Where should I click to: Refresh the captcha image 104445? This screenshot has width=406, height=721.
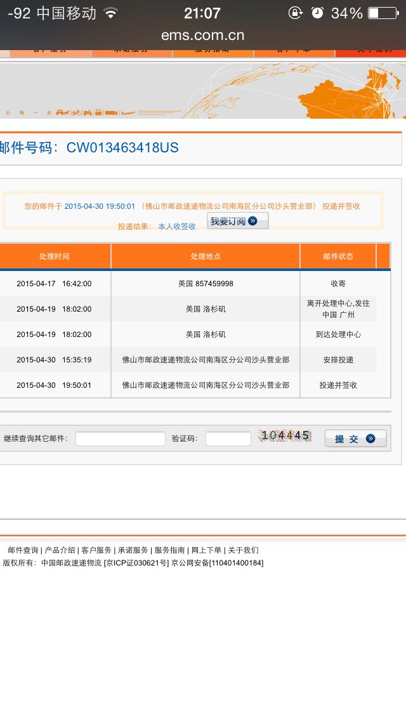pos(285,435)
